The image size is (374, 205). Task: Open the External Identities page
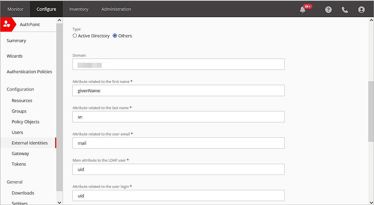[x=30, y=143]
